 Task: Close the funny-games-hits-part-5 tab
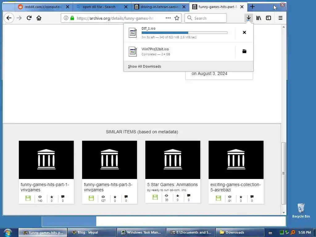click(242, 7)
